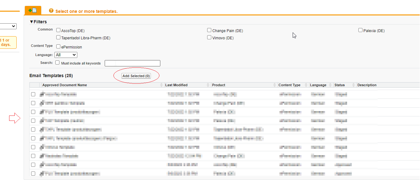420x180 pixels.
Task: Click the orange help question mark icon
Action: point(51,11)
